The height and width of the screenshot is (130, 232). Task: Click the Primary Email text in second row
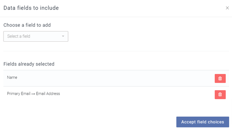click(18, 94)
